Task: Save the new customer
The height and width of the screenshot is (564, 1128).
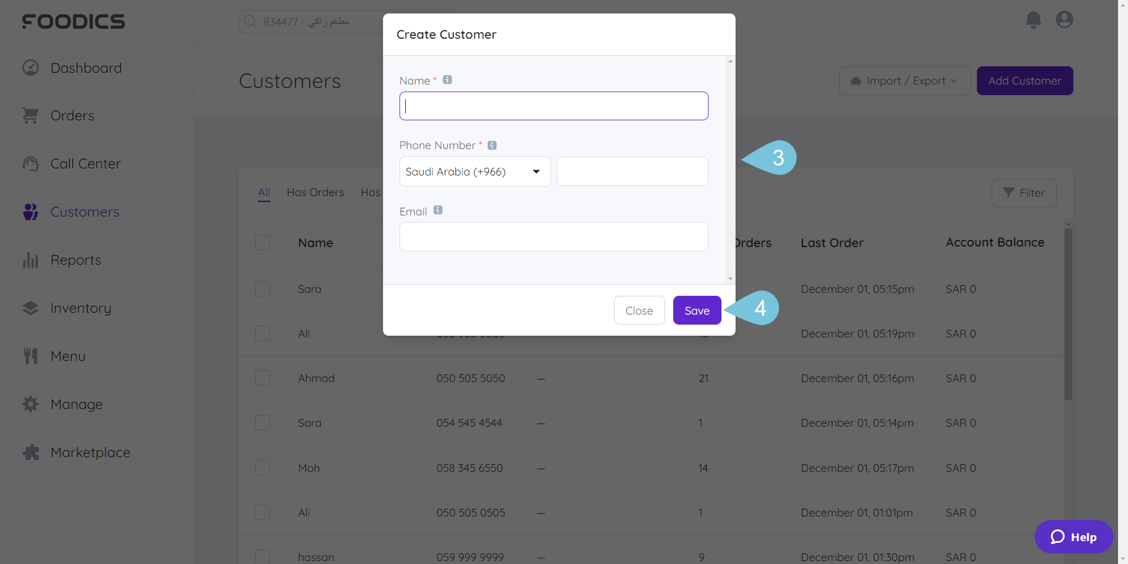Action: click(697, 310)
